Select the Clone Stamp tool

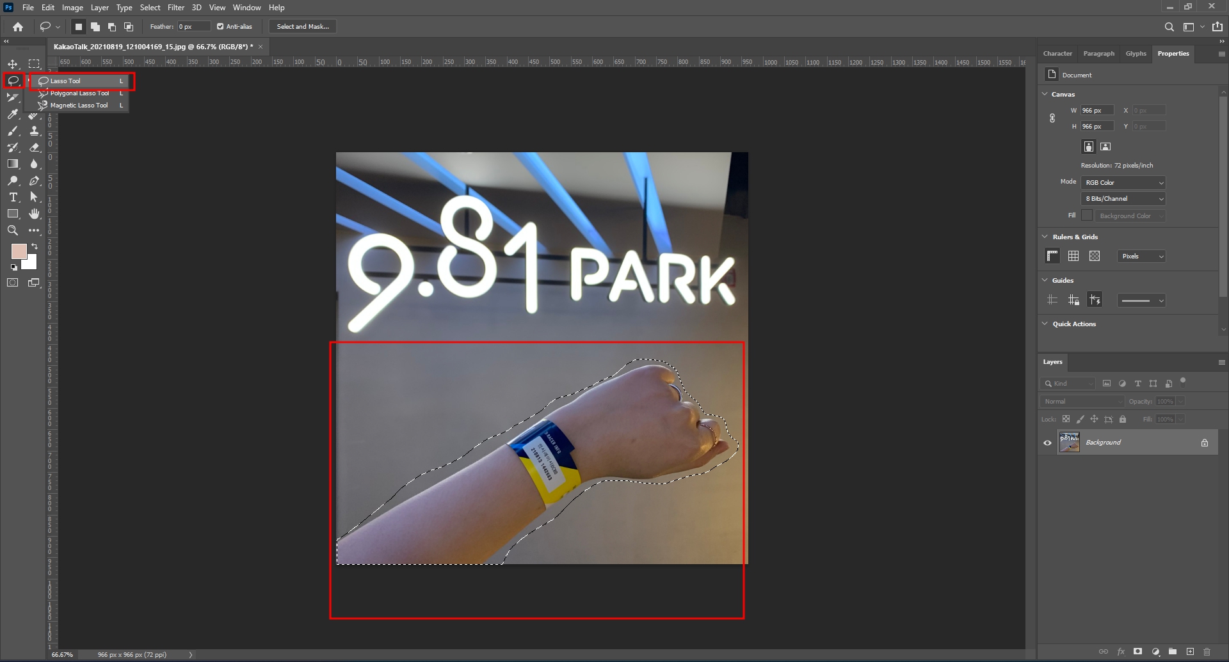pos(34,130)
